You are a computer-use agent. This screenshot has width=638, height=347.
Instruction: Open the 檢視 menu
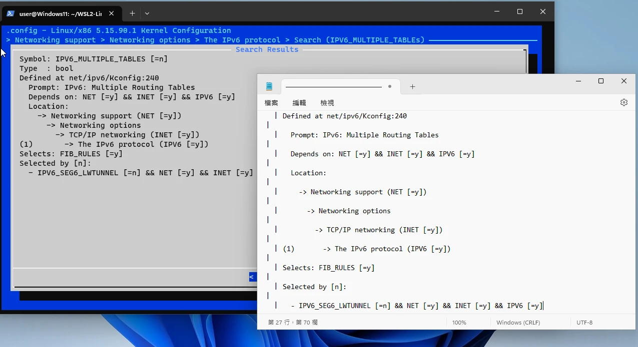click(x=327, y=103)
